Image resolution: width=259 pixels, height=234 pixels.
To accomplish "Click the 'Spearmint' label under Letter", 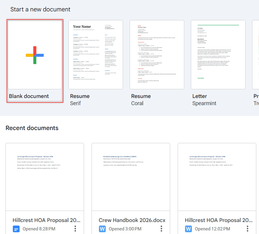I will 204,103.
